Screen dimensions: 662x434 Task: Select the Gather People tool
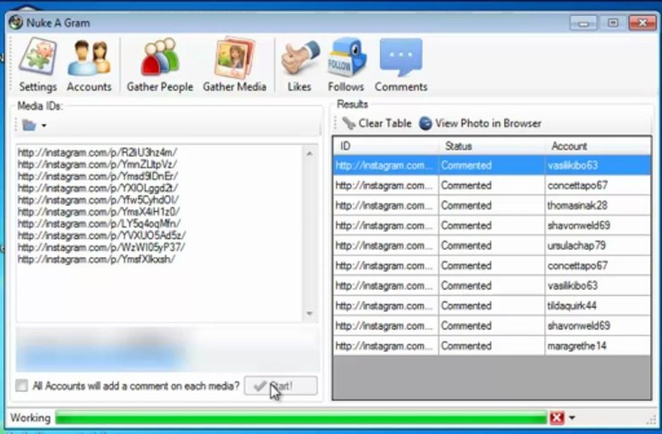[159, 65]
